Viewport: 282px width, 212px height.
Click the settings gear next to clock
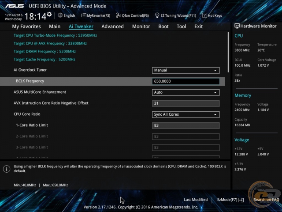[x=49, y=15]
